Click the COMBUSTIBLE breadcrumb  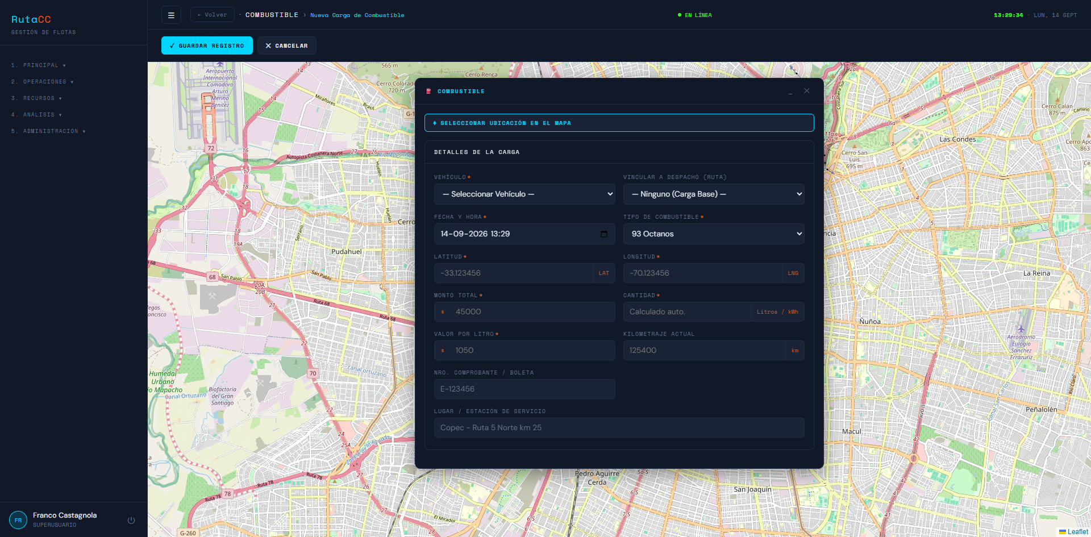click(x=272, y=15)
